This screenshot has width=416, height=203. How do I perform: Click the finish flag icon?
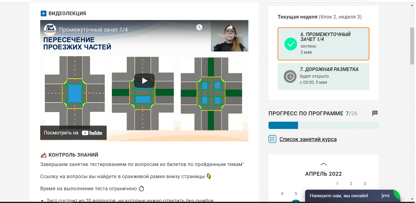[375, 113]
